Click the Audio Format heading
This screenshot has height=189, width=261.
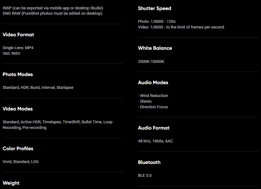154,128
